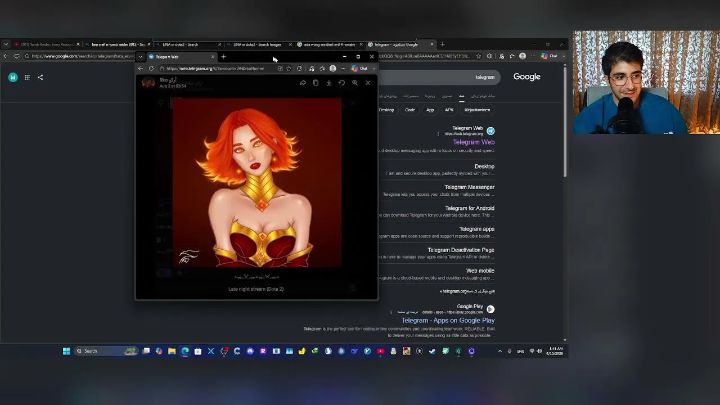Click the share icon on Google page
Screen dimensions: 720x405
[x=40, y=78]
